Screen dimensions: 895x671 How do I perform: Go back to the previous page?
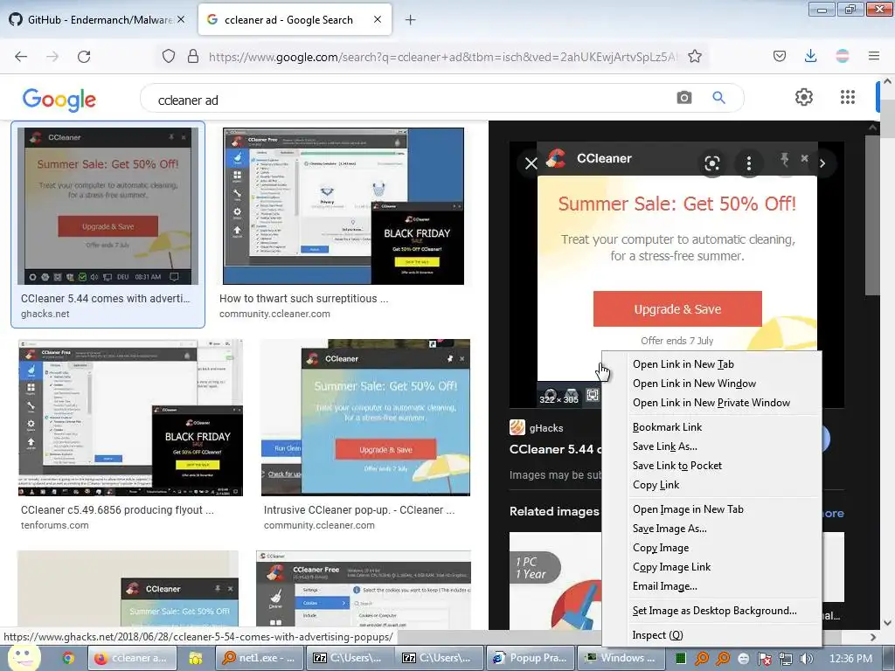21,57
